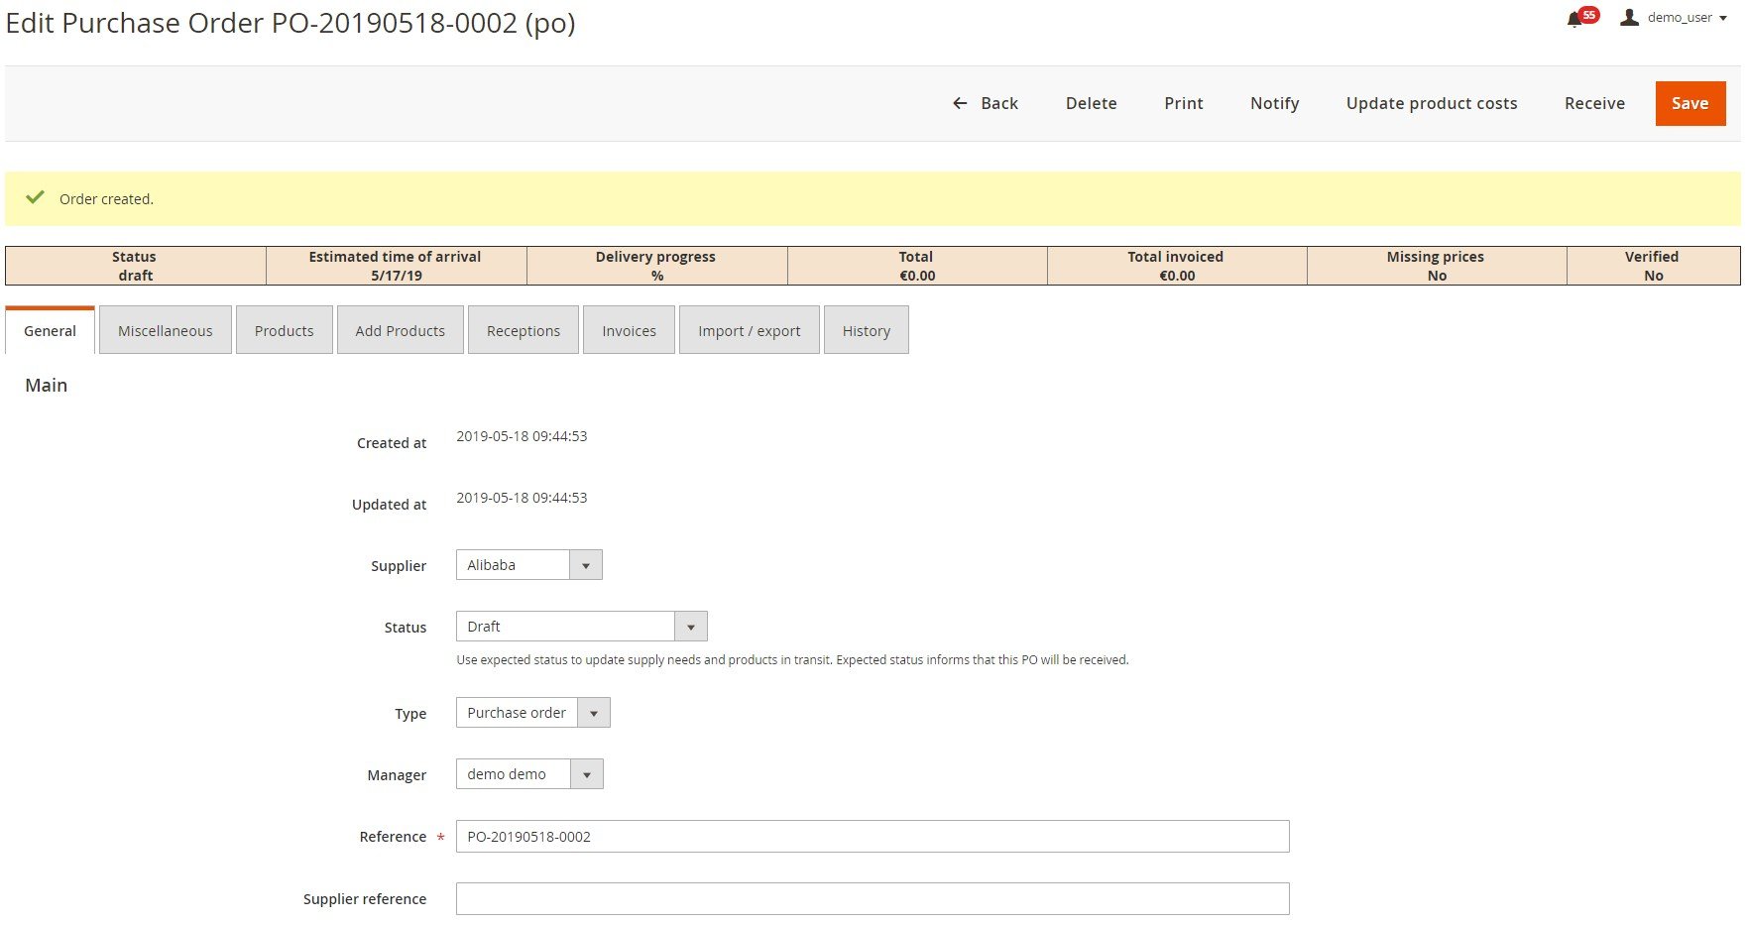
Task: Click the Status draft summary cell
Action: [135, 266]
